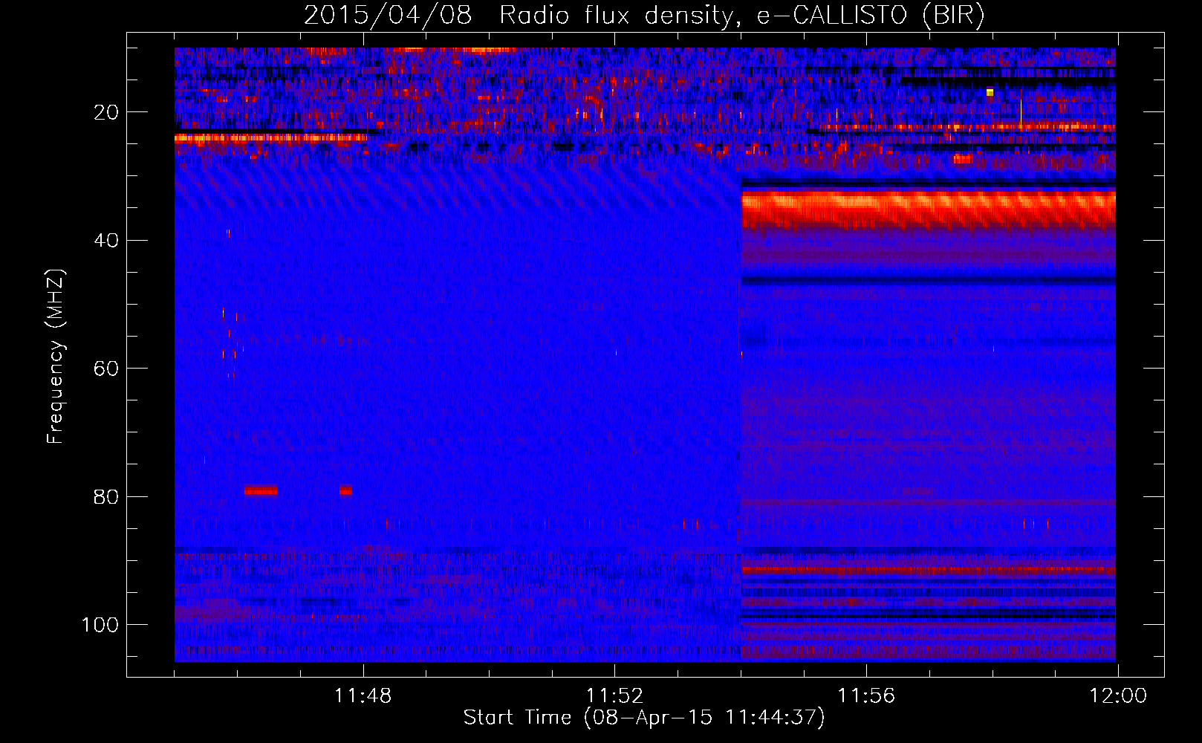Click the 'Start Time (08-Apr-15 11:44:37)' label
1202x743 pixels.
pos(644,718)
